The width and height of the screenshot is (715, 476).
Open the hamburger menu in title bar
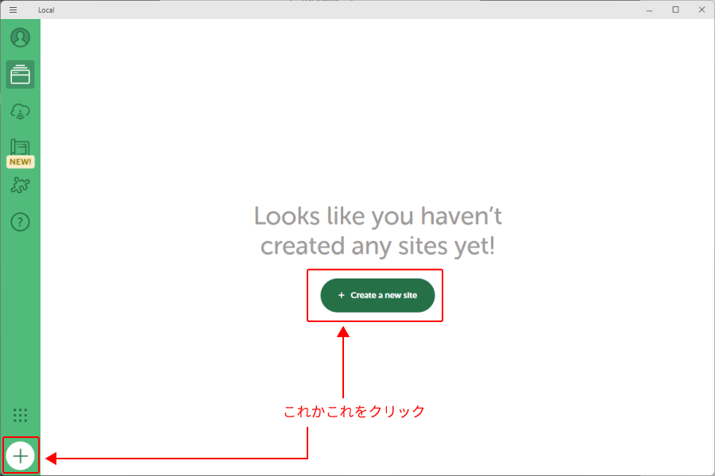tap(13, 10)
